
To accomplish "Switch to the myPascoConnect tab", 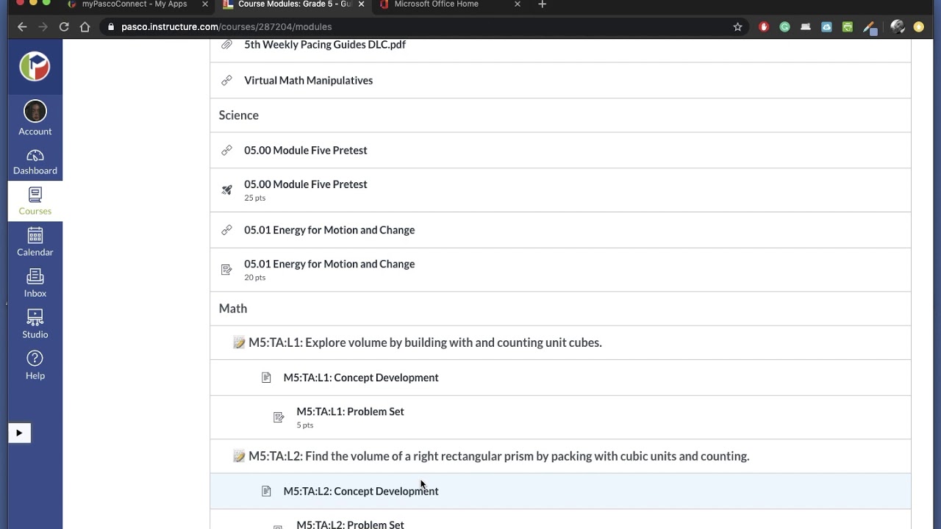I will [135, 4].
